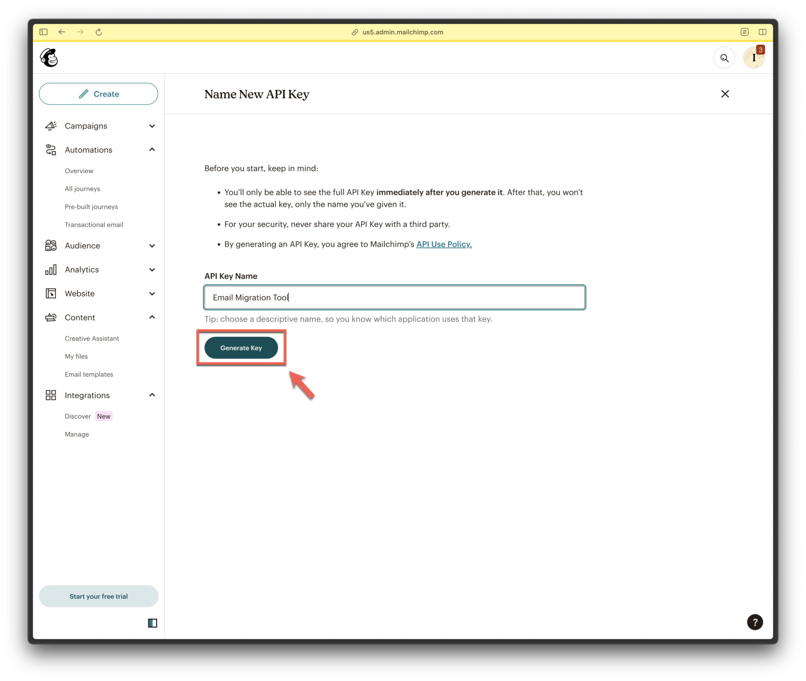
Task: Go back with the browser back arrow
Action: point(62,32)
